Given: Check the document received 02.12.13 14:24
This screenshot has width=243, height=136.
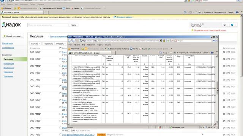Looking at the screenshot, I should [x=60, y=86].
